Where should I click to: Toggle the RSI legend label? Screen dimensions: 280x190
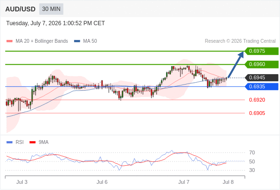pyautogui.click(x=19, y=142)
